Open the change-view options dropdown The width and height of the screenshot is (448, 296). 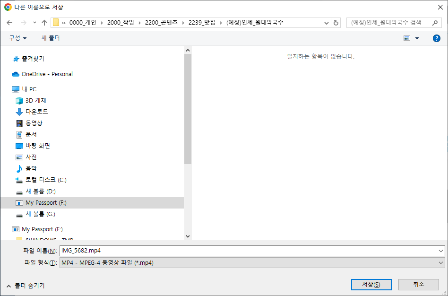414,38
